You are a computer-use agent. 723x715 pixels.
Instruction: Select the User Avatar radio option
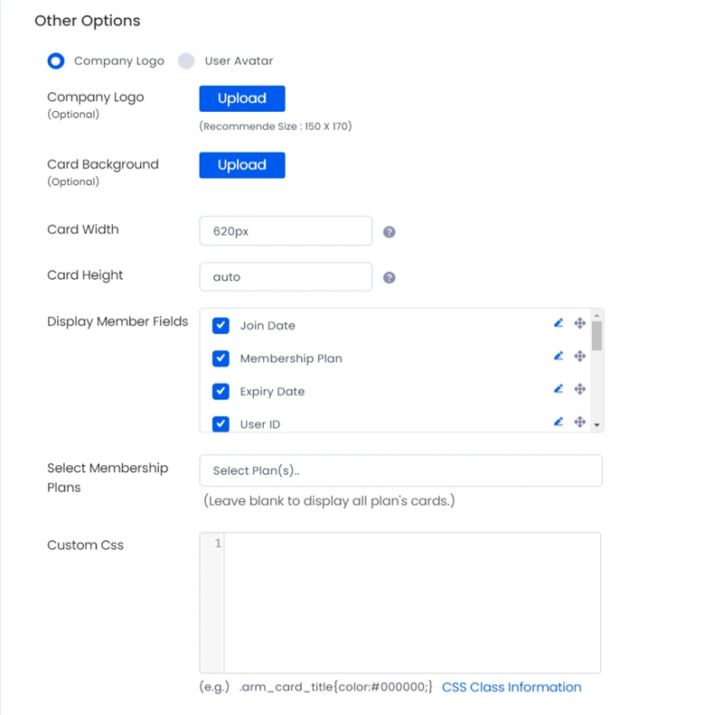186,60
